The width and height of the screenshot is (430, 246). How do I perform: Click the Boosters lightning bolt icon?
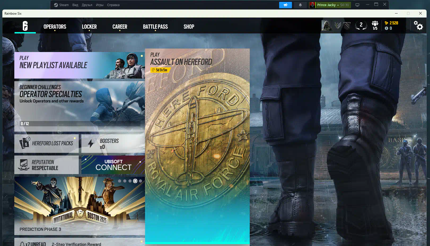pos(91,143)
